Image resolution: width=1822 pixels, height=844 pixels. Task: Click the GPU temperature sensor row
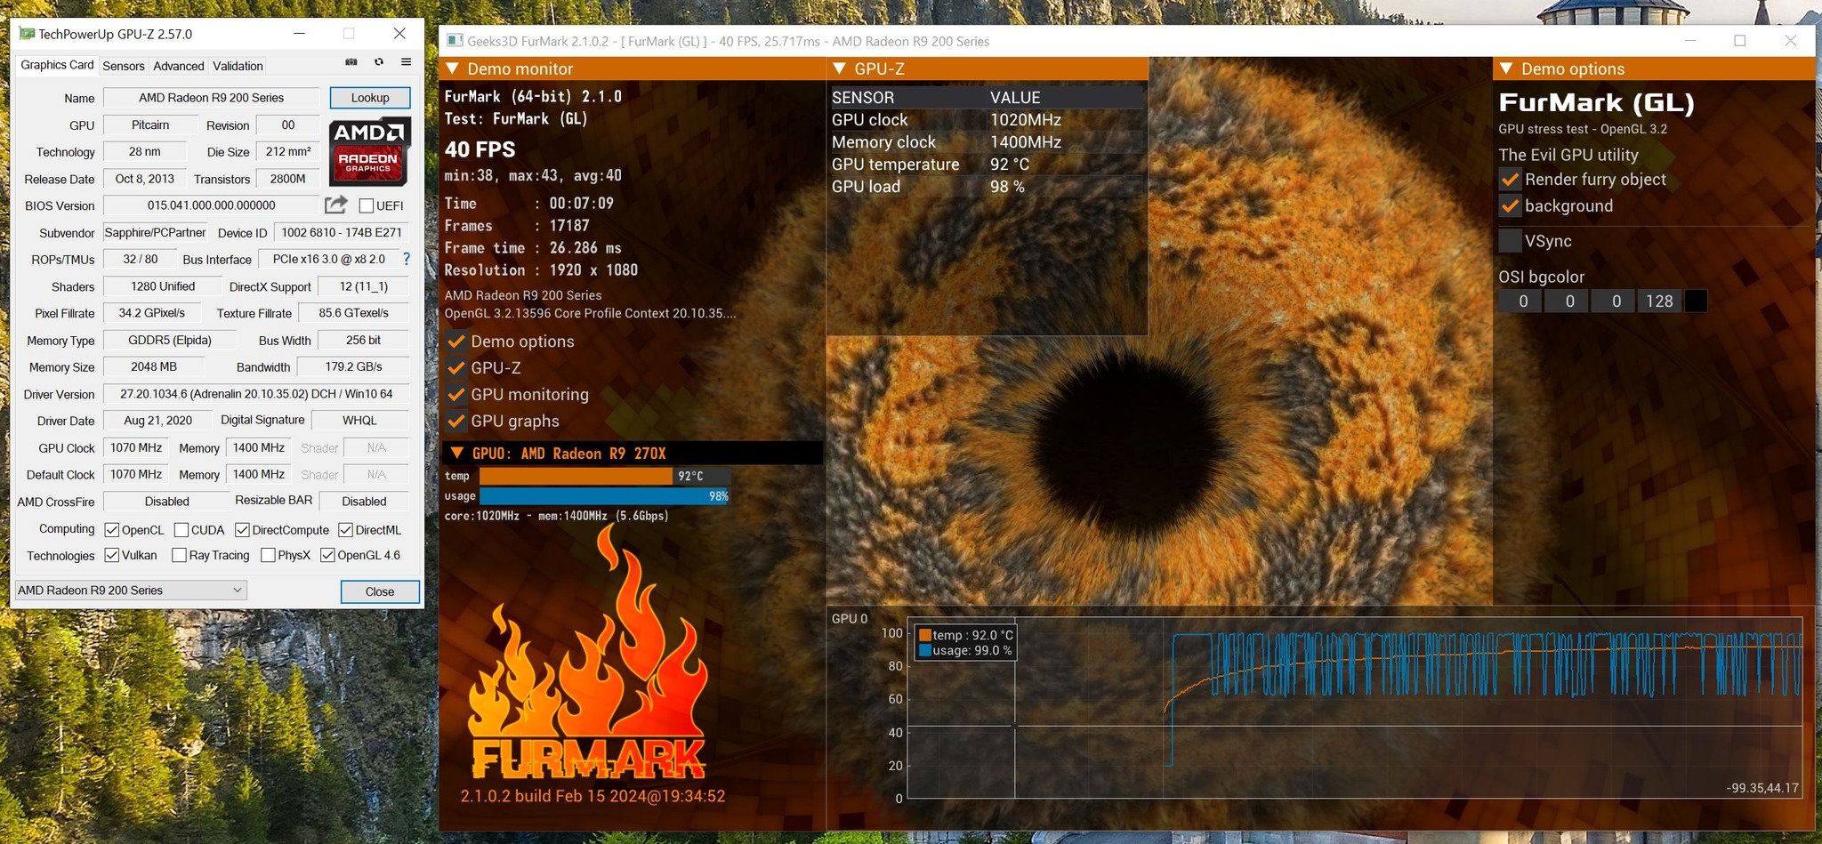987,165
